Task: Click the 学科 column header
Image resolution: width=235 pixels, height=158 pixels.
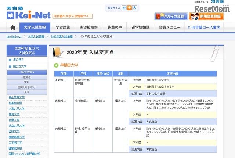Action: click(83, 73)
